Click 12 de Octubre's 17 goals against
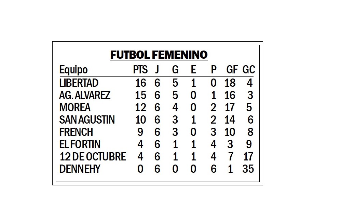 248,157
